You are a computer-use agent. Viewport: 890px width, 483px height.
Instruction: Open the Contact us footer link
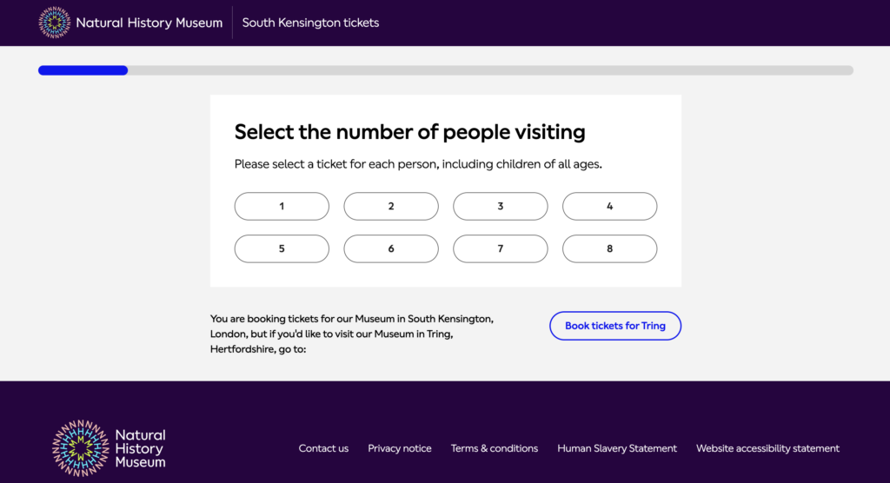tap(323, 448)
